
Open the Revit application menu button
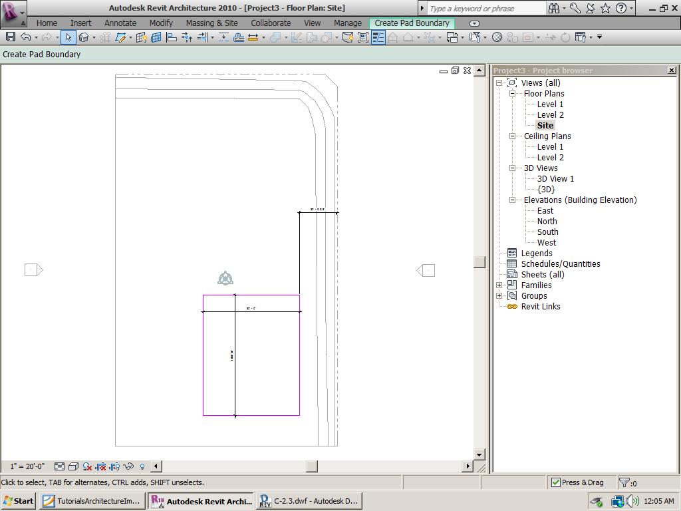11,11
